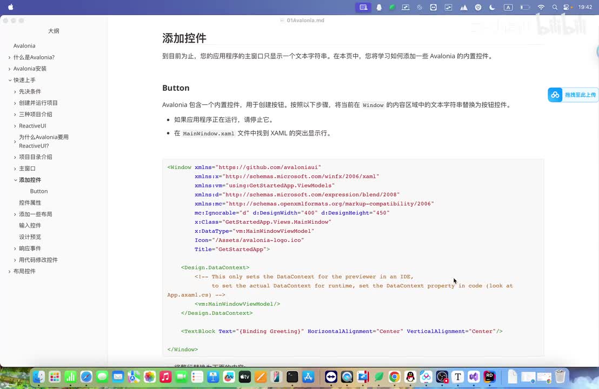Click the closing </Window> tag in code
The height and width of the screenshot is (389, 599).
183,350
